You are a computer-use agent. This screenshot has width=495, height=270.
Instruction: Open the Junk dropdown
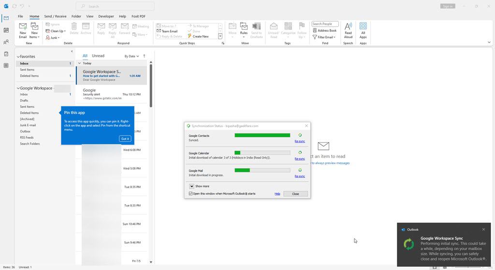coord(53,38)
